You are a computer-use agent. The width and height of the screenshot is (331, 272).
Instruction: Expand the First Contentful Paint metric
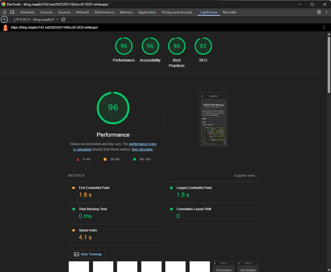coord(94,188)
